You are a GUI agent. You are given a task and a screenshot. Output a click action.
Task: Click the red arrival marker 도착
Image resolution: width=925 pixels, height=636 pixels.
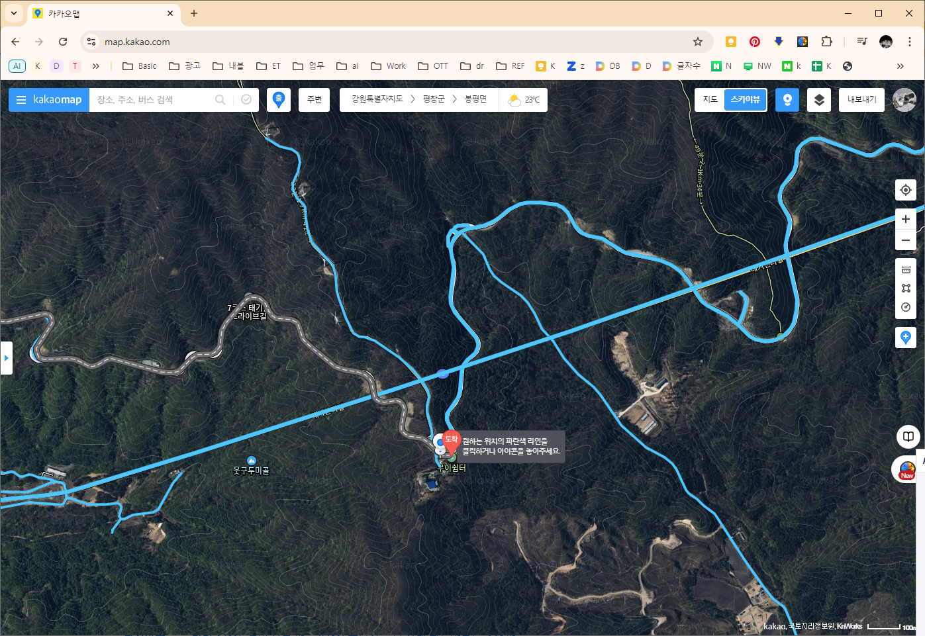451,441
